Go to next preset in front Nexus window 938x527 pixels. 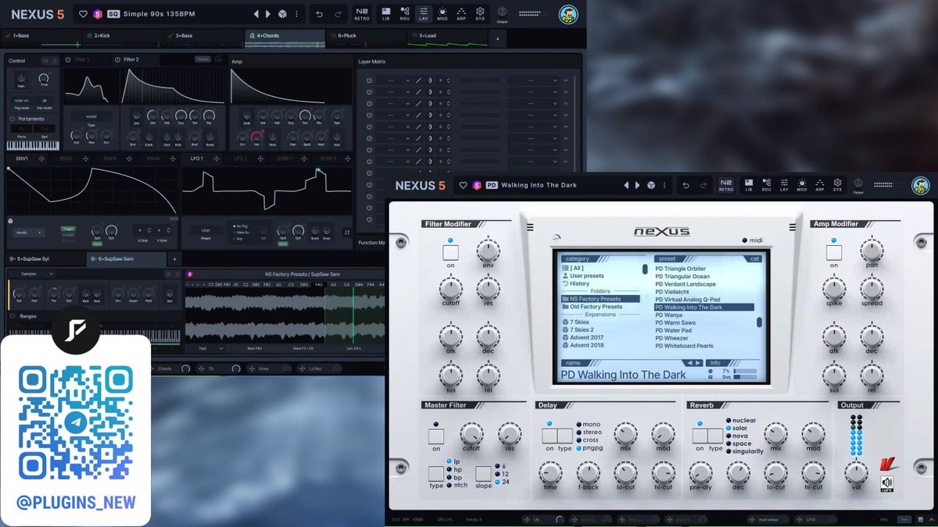point(638,185)
